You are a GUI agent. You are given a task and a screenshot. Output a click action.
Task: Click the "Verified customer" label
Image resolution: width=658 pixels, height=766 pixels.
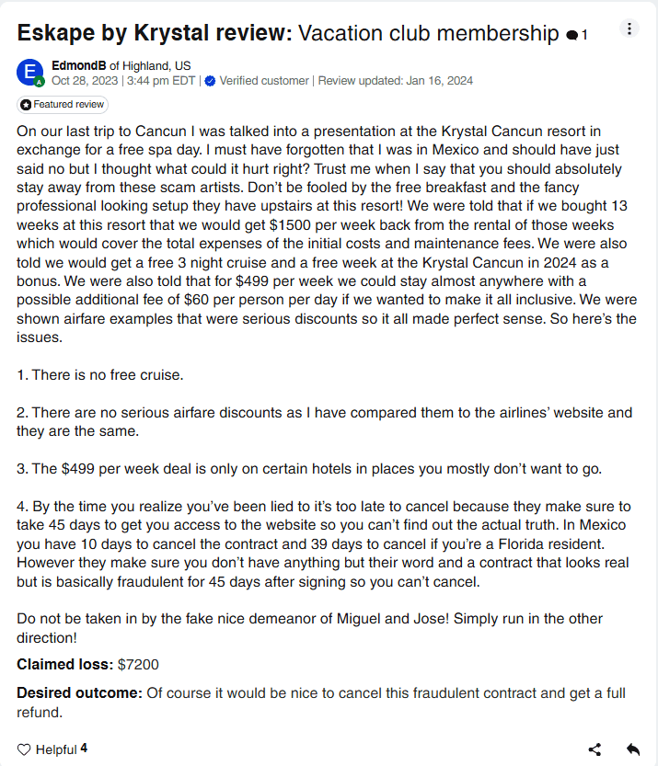[264, 81]
